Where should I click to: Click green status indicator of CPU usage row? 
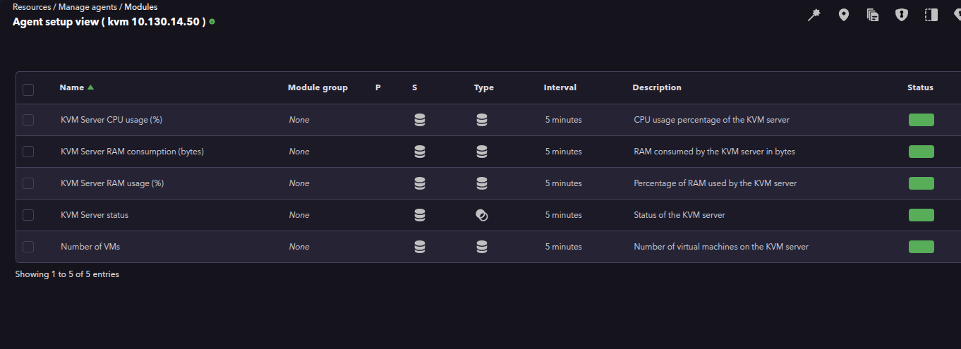tap(921, 120)
